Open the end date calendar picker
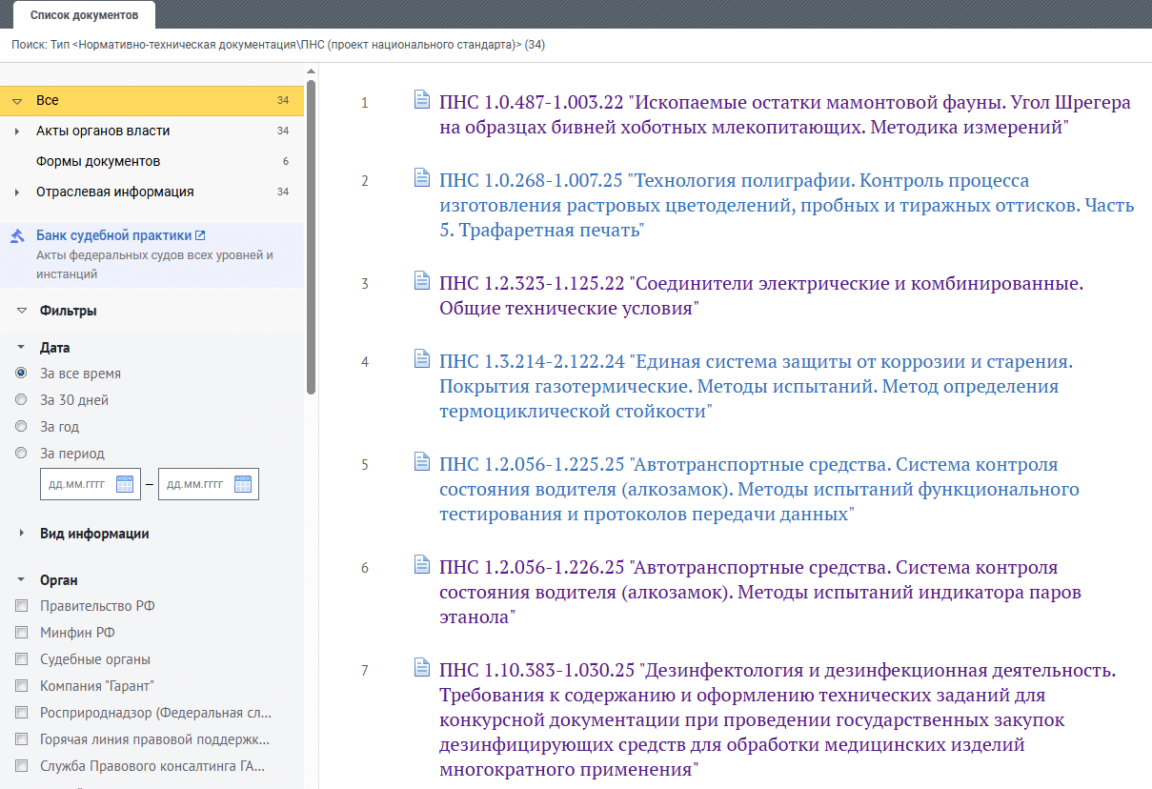Viewport: 1152px width, 789px height. pyautogui.click(x=243, y=484)
